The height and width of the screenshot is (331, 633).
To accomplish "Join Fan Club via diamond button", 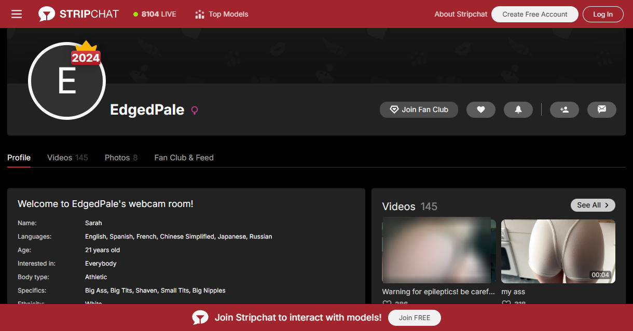I will point(419,109).
